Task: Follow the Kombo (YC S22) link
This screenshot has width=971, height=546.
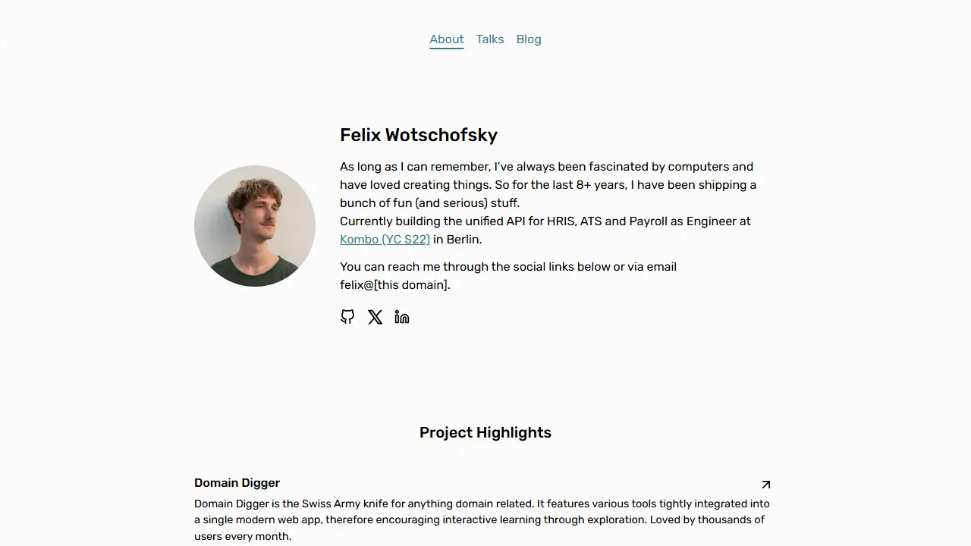Action: click(x=385, y=240)
